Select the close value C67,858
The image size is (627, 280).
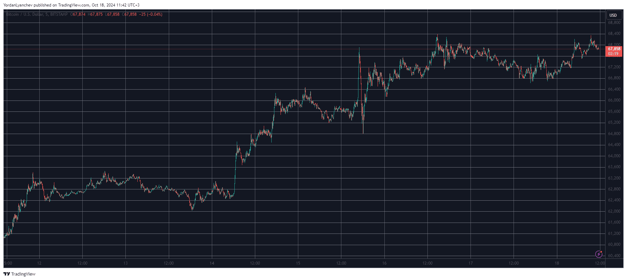129,14
